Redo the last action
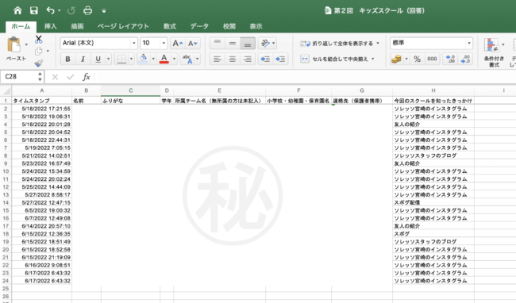 [x=71, y=10]
